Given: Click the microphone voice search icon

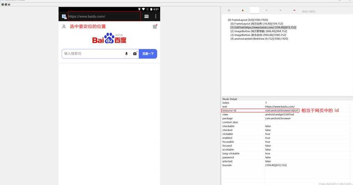Looking at the screenshot, I should pos(126,54).
